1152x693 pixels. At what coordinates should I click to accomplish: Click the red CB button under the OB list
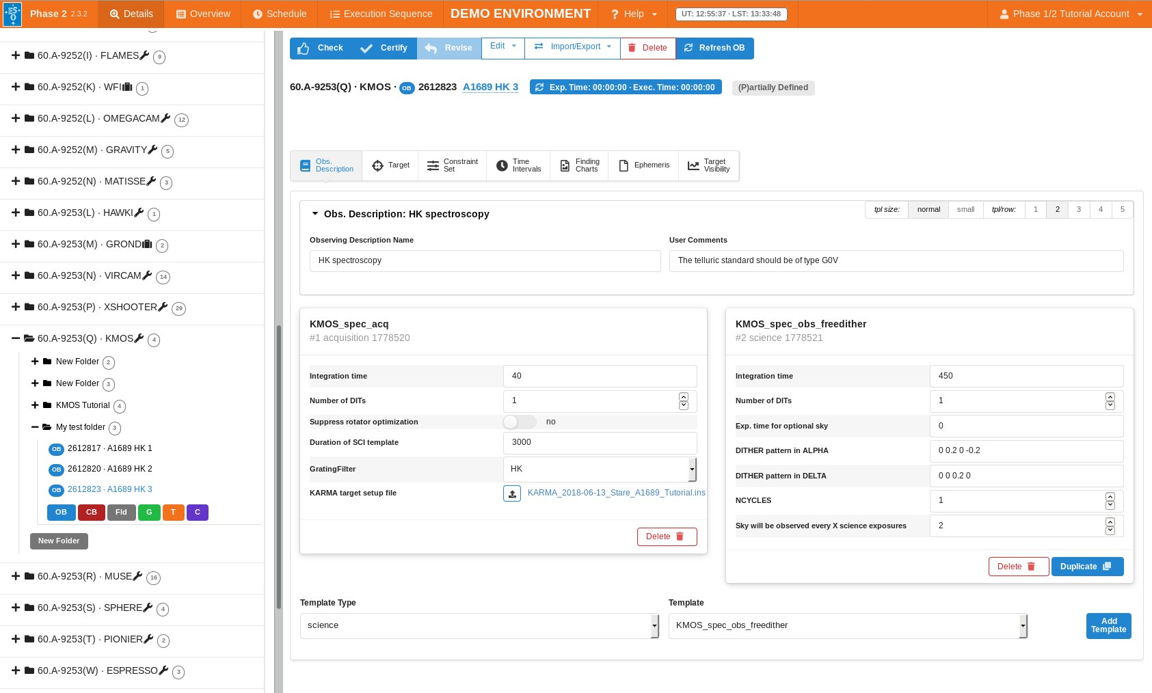point(91,513)
